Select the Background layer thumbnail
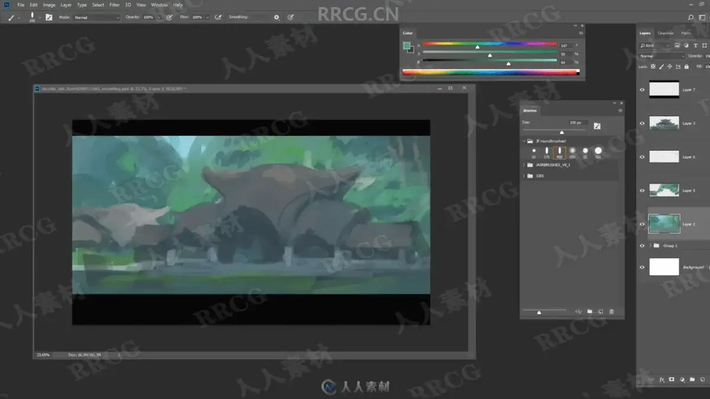 (x=664, y=267)
